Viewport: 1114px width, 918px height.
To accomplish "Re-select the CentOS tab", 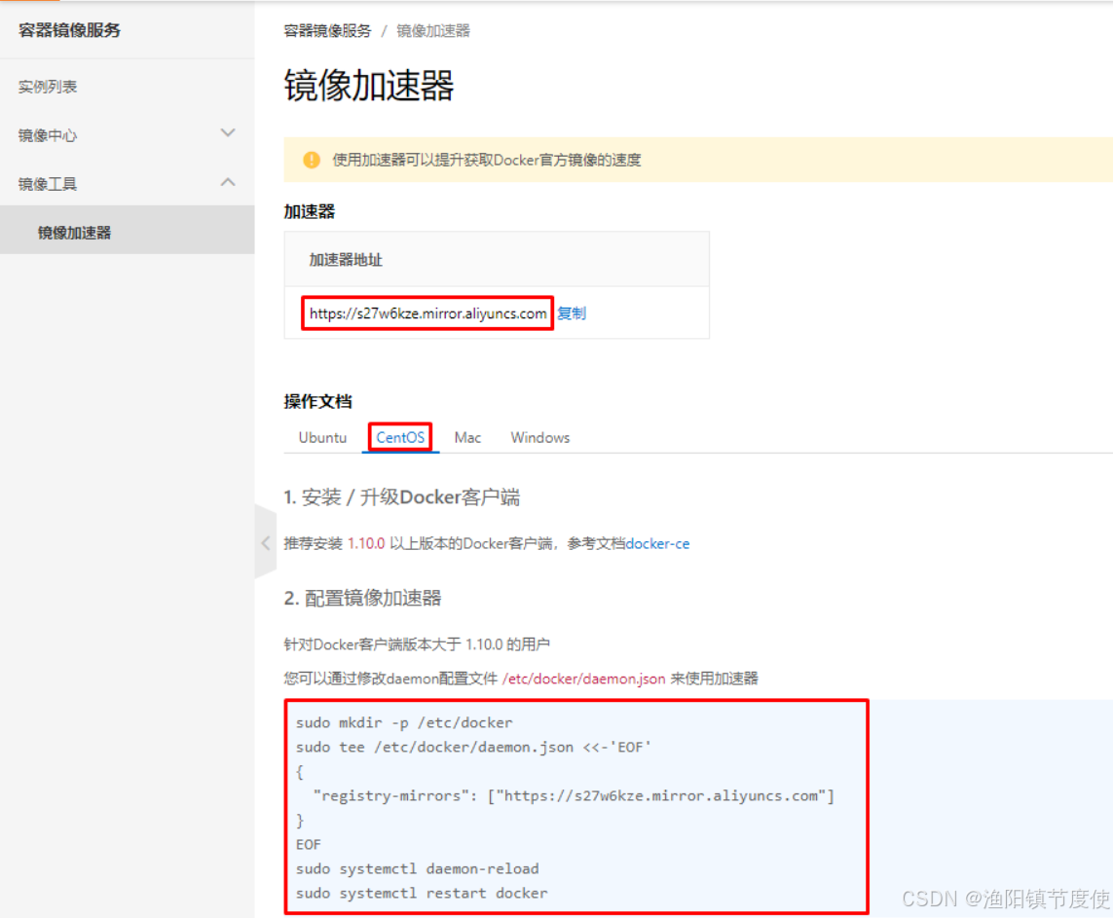I will tap(400, 437).
